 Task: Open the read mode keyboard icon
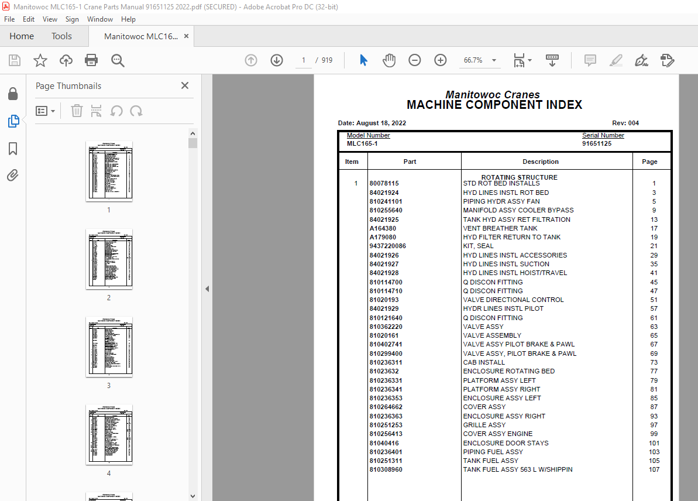point(552,60)
